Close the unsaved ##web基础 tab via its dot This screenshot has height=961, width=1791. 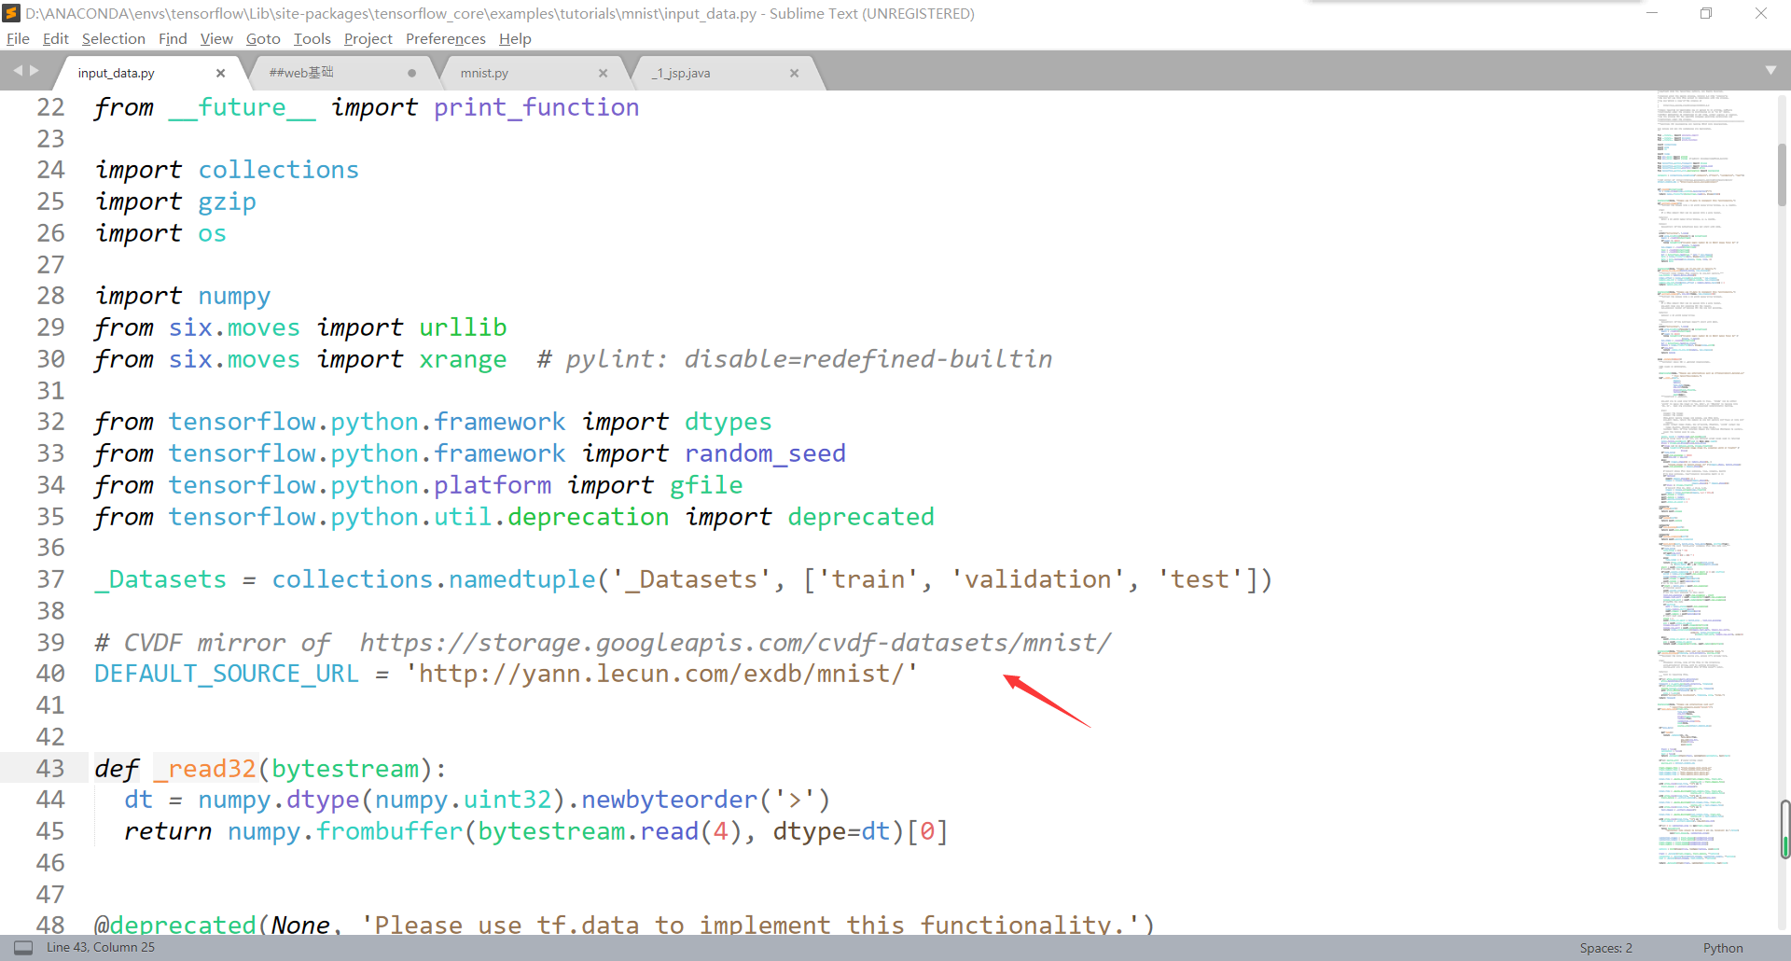point(411,73)
